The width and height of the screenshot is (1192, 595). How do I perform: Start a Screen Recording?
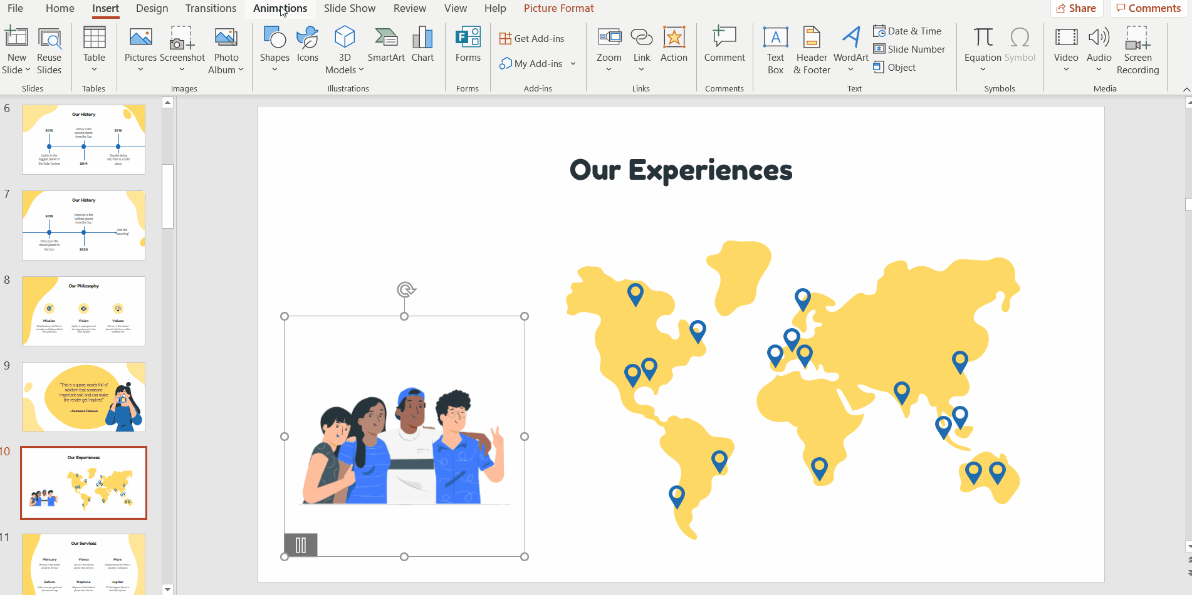[1137, 50]
